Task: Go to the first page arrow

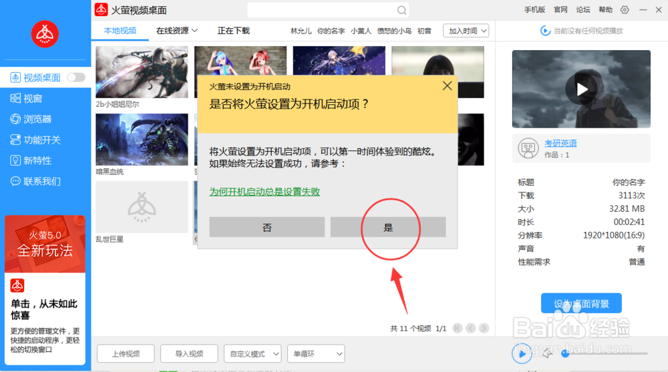Action: click(x=458, y=328)
